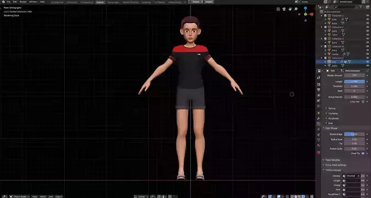The height and width of the screenshot is (198, 371).
Task: Open the World properties tab
Action: click(x=318, y=106)
